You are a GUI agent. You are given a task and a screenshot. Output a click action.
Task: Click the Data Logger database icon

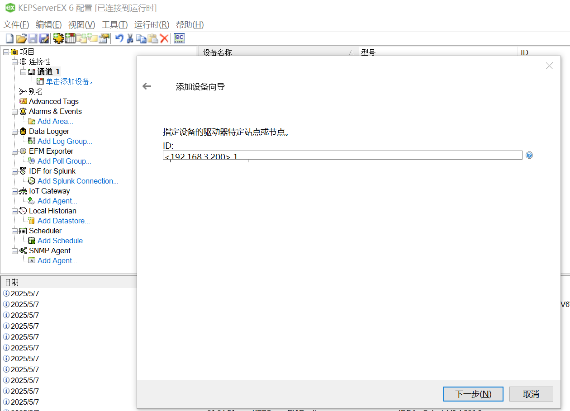(23, 131)
